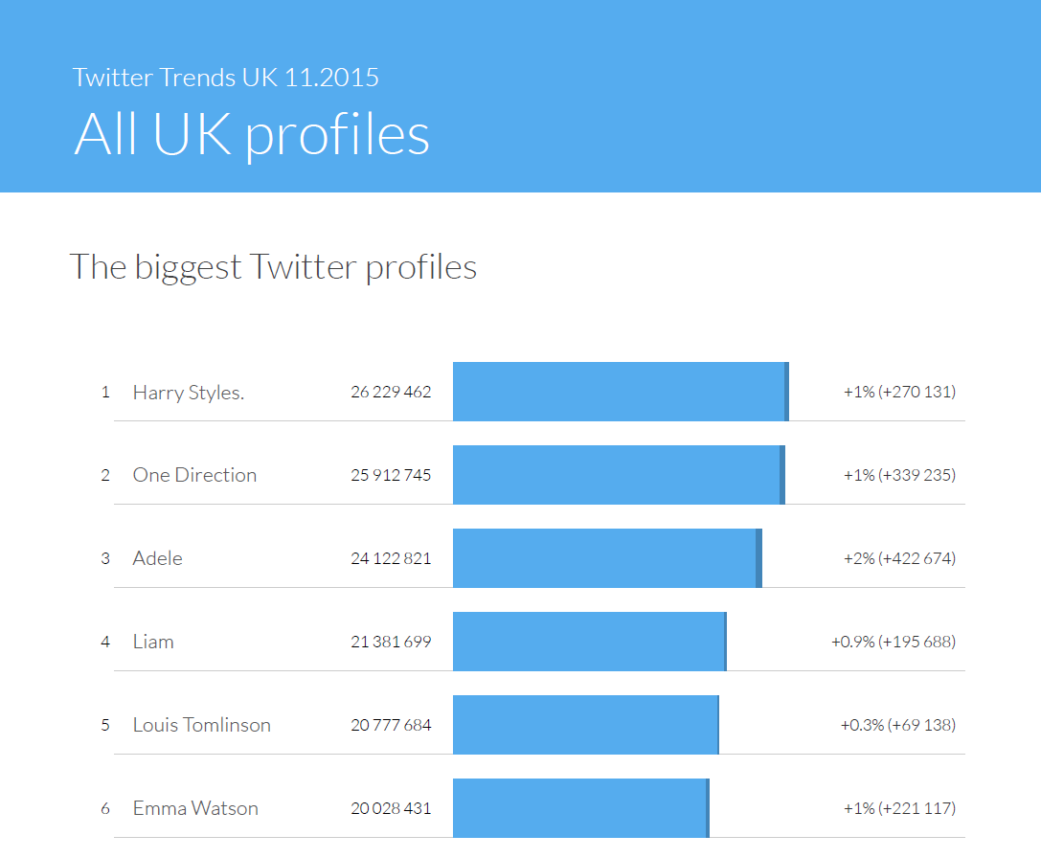Click the "Twitter Trends UK 11.2015" header text
1041x858 pixels.
tap(226, 78)
